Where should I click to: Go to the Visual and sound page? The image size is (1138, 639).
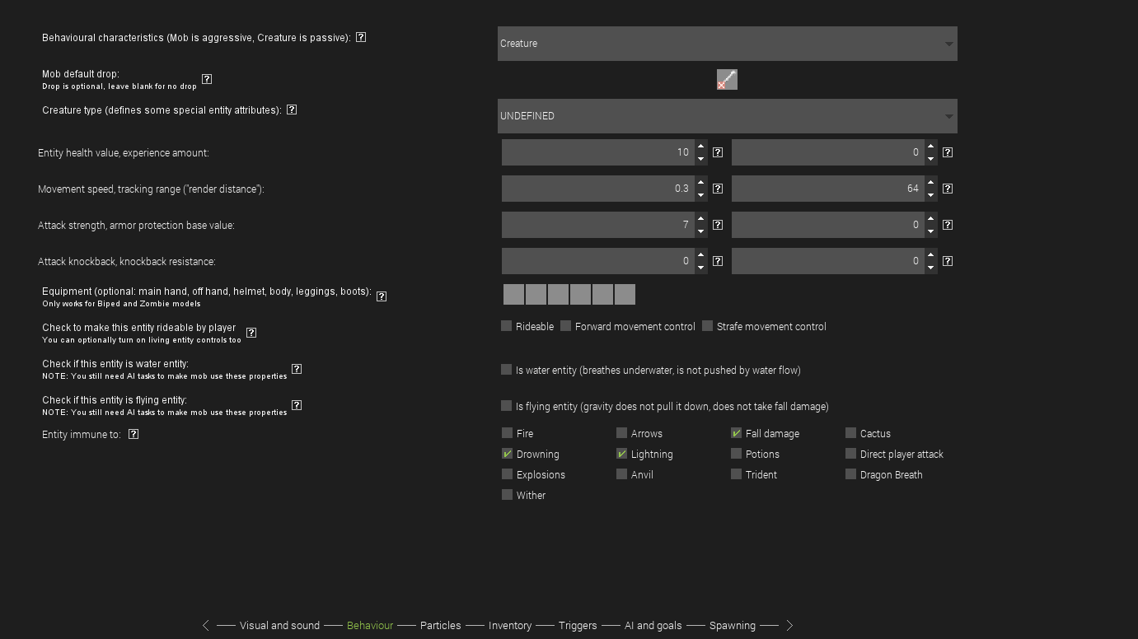[279, 625]
